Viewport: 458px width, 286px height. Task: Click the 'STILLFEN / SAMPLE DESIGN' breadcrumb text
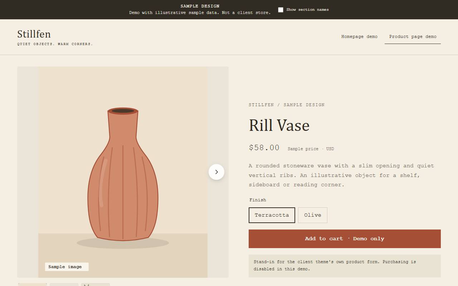287,105
